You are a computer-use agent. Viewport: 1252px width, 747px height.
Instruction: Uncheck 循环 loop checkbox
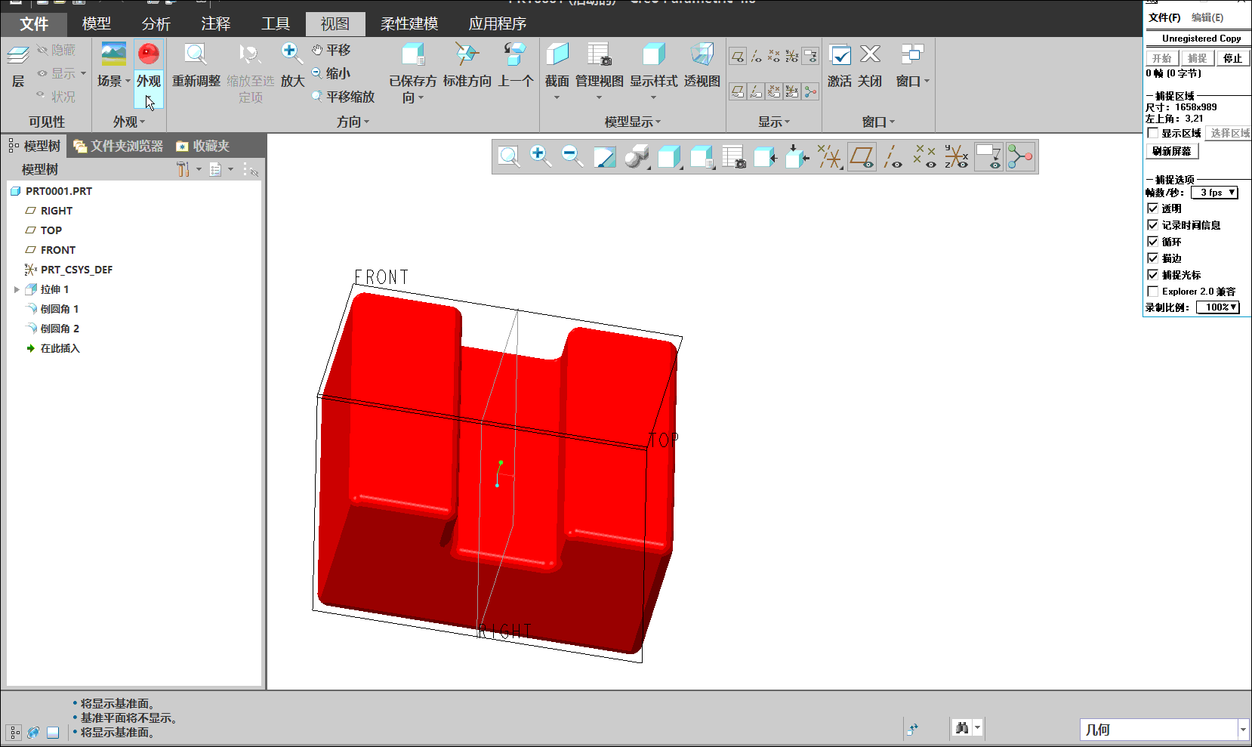tap(1153, 242)
